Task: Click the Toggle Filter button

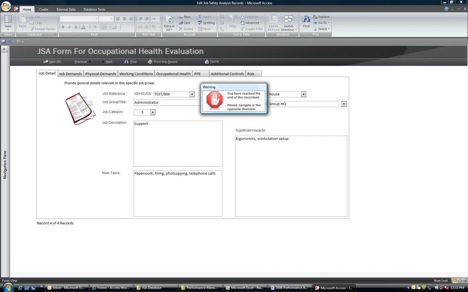Action: [251, 29]
